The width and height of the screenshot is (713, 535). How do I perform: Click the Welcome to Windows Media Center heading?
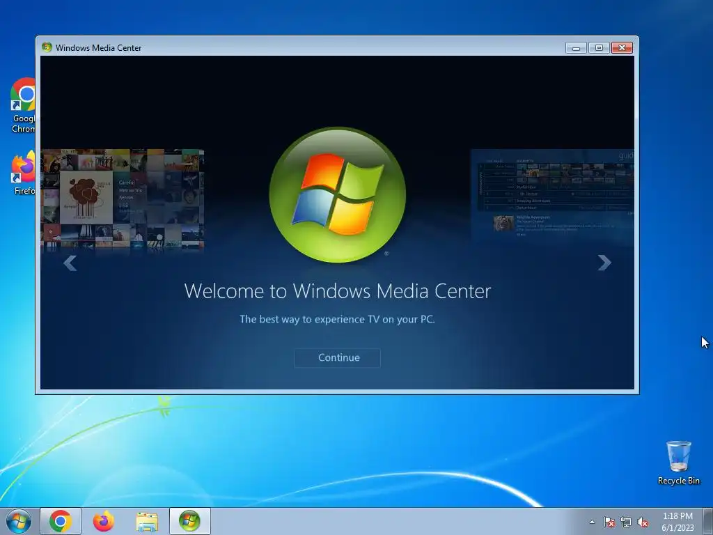[338, 291]
